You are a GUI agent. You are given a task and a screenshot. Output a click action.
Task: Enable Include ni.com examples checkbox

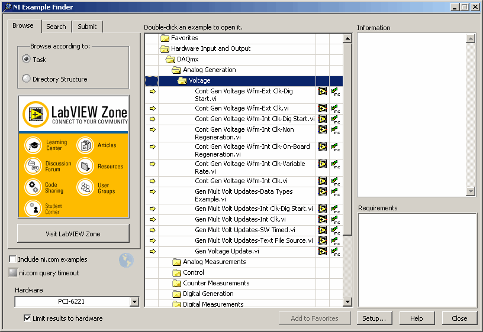click(12, 259)
